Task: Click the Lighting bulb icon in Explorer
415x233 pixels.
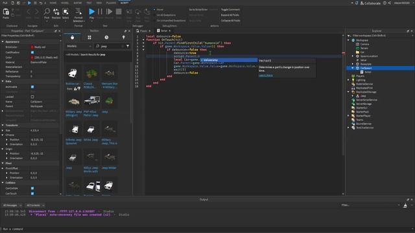Action: tap(353, 80)
